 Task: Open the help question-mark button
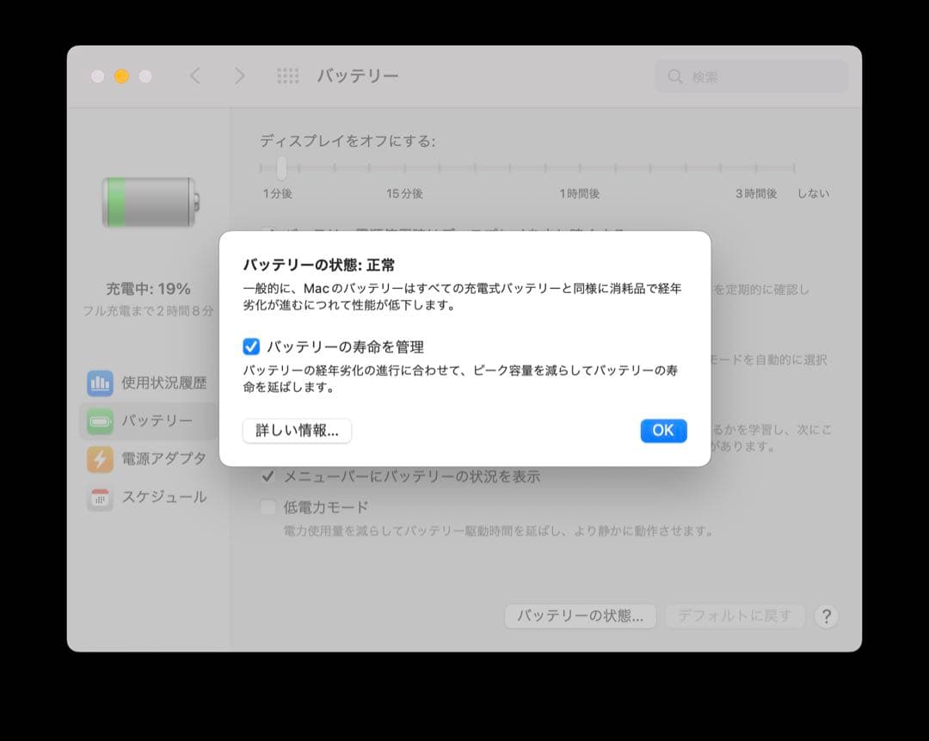pyautogui.click(x=827, y=615)
